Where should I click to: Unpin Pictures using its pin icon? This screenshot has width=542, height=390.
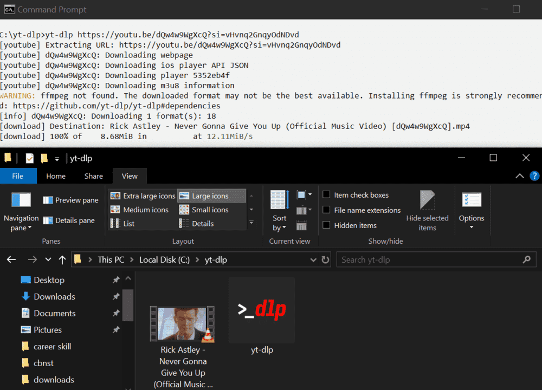point(116,329)
